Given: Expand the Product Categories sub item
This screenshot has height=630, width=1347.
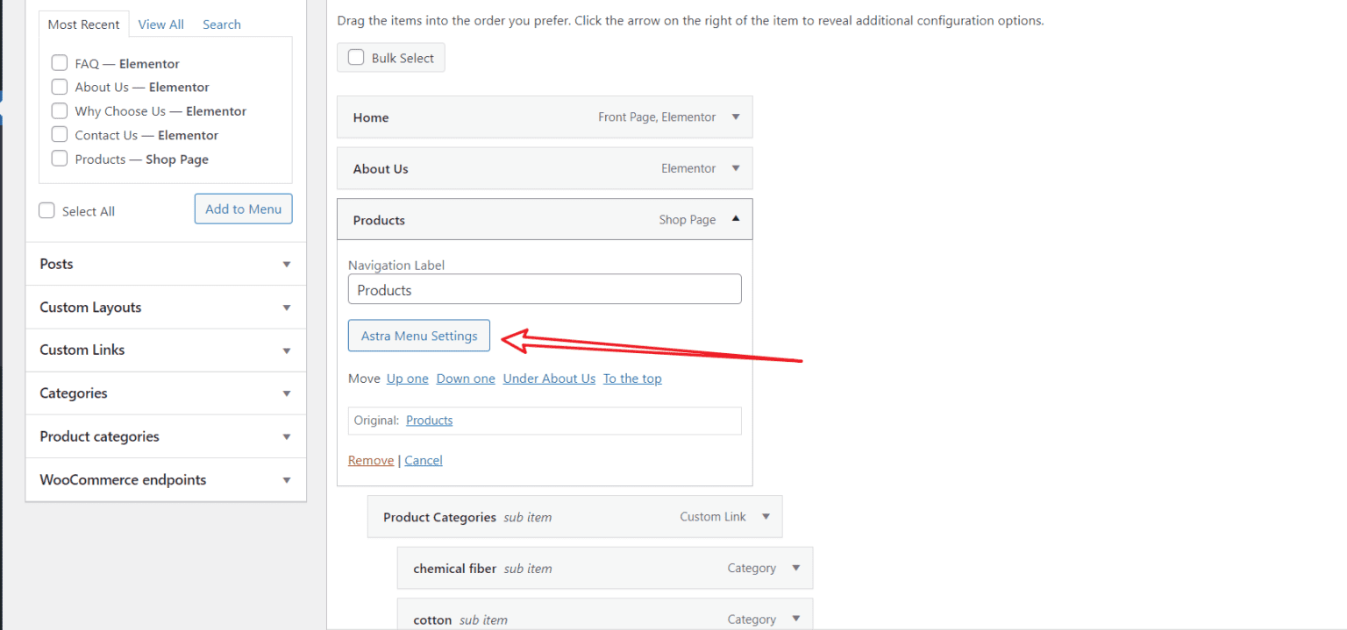Looking at the screenshot, I should coord(766,517).
